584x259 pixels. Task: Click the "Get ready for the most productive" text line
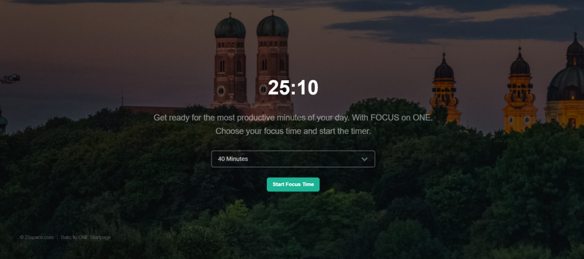coord(293,118)
